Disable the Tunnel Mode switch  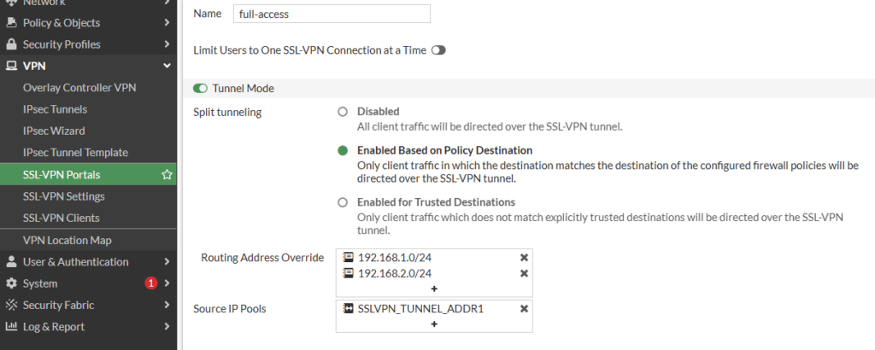[200, 89]
